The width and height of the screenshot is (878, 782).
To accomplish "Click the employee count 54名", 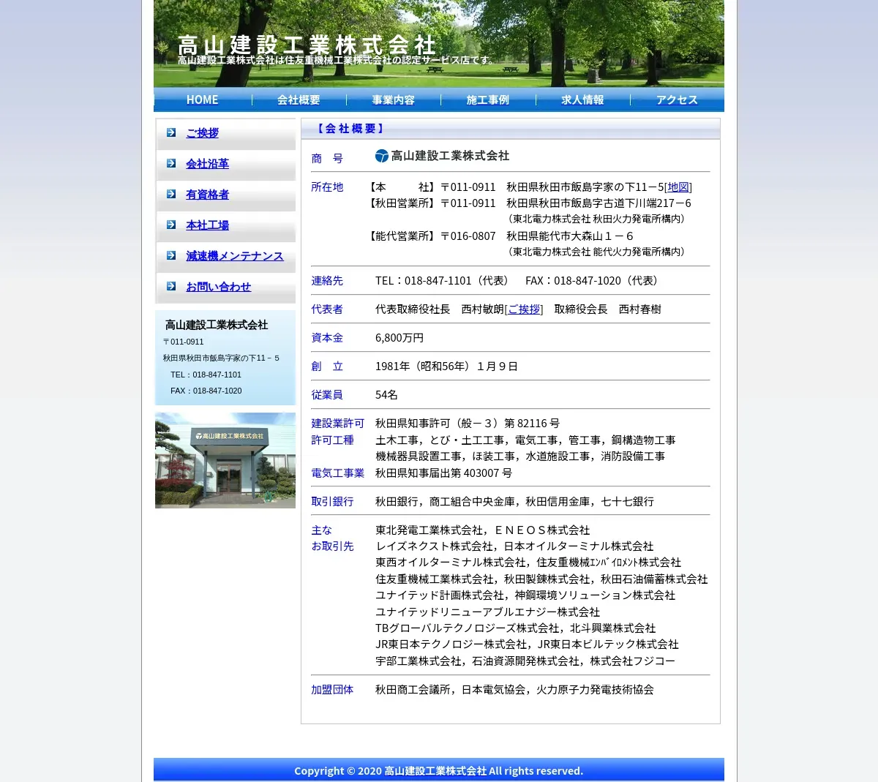I will 386,394.
